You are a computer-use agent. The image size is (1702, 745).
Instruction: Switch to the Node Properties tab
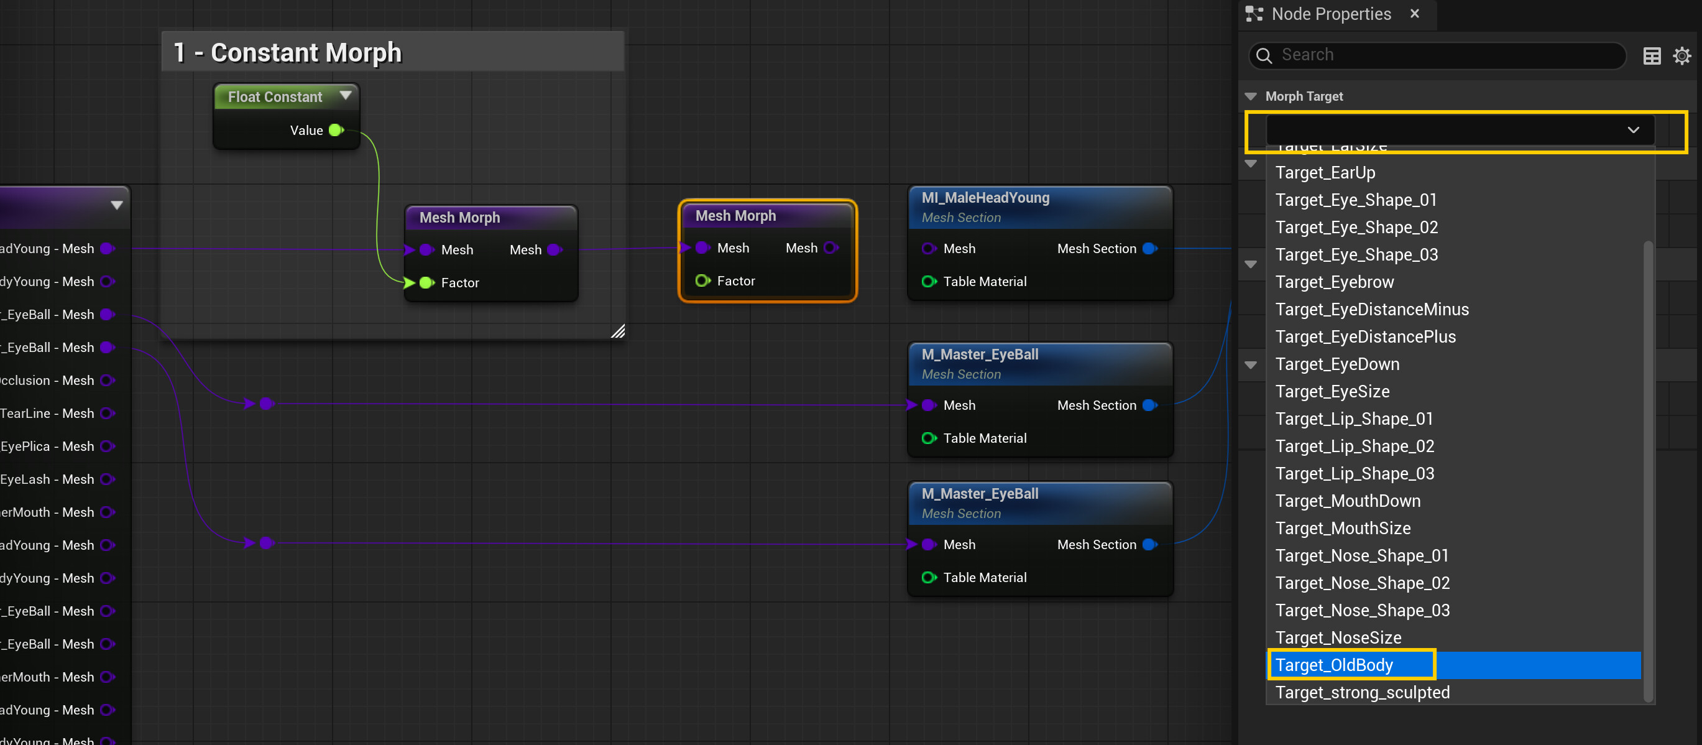tap(1331, 14)
